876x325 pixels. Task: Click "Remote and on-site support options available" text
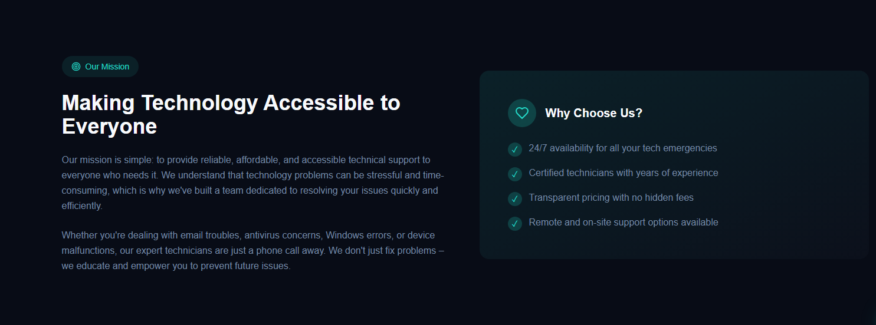coord(623,223)
